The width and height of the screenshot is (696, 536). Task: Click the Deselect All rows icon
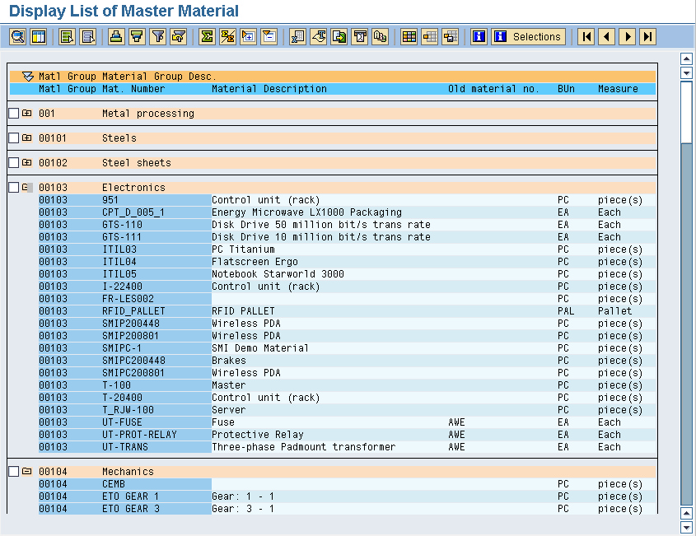(88, 36)
